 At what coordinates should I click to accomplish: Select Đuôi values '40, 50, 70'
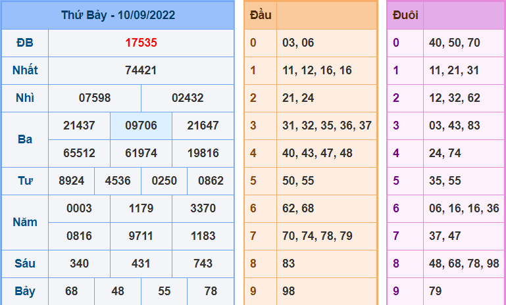[x=455, y=43]
